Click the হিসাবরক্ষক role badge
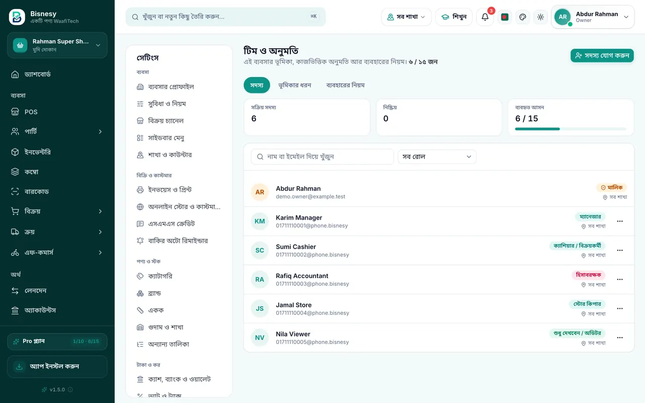 (x=589, y=275)
